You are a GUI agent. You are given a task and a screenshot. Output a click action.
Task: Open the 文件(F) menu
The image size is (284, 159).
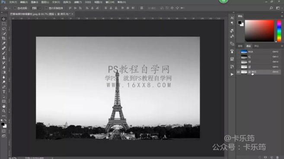point(13,2)
